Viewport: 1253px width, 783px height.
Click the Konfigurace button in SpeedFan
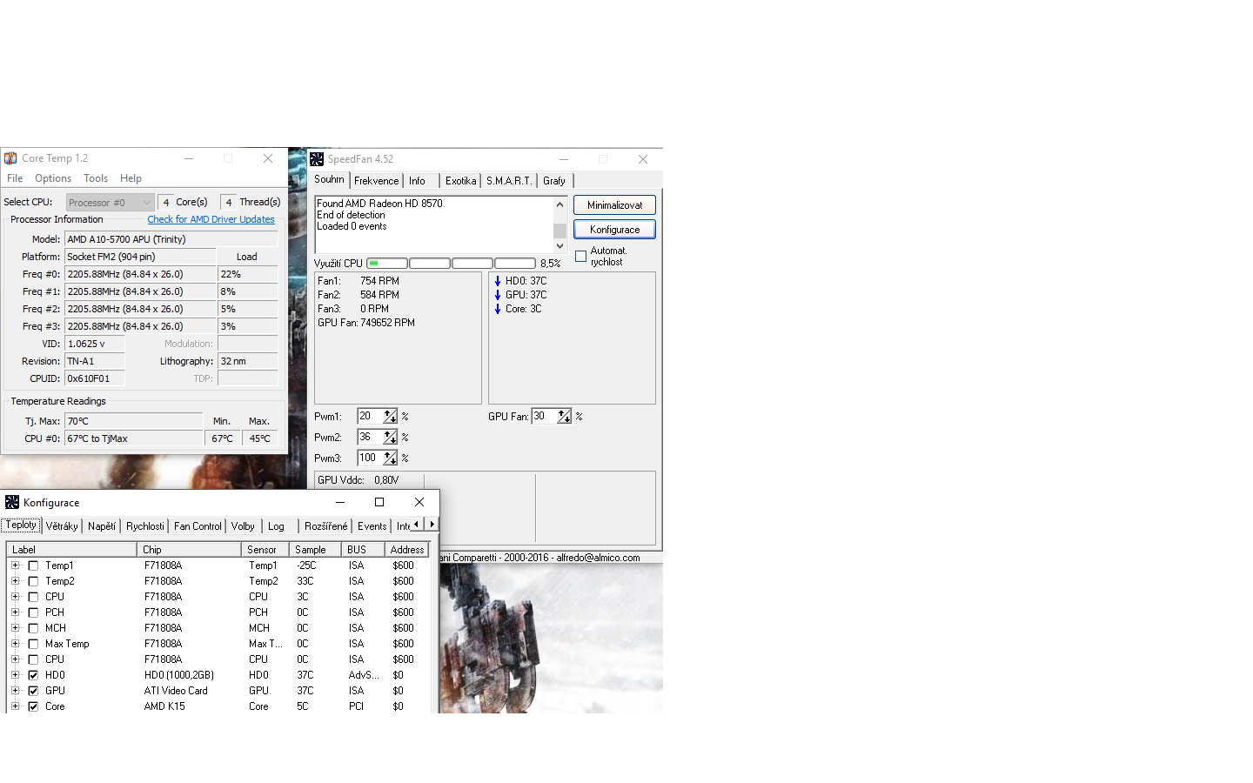coord(614,230)
